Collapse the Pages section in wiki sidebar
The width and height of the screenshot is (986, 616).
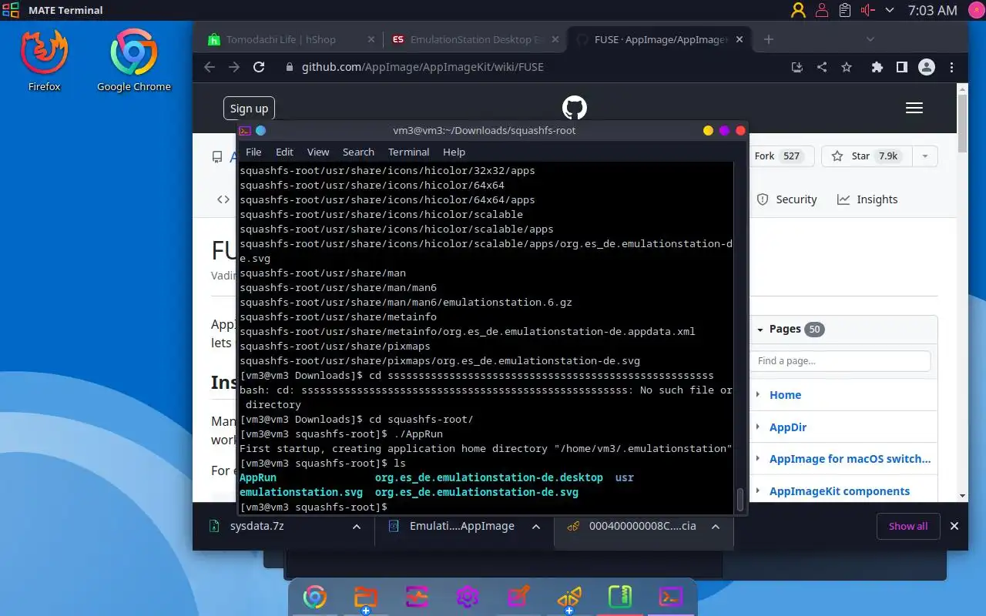[x=761, y=330]
